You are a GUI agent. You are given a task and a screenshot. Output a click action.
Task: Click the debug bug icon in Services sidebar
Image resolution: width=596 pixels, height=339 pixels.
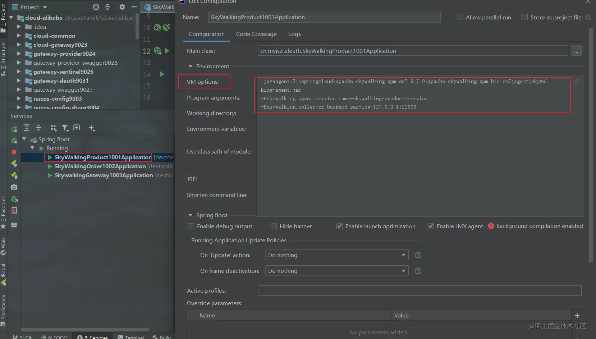(x=14, y=140)
